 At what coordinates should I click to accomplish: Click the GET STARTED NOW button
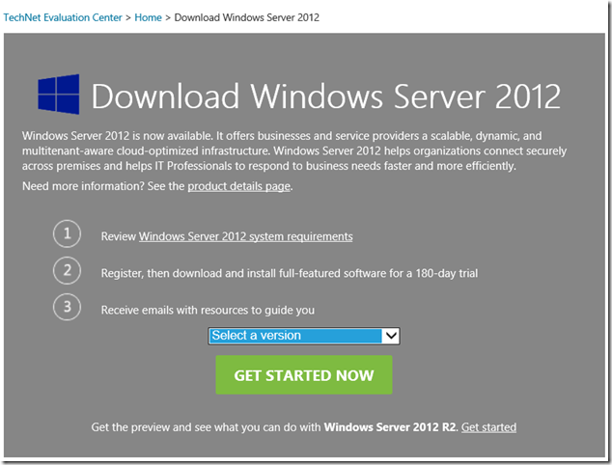[x=304, y=375]
